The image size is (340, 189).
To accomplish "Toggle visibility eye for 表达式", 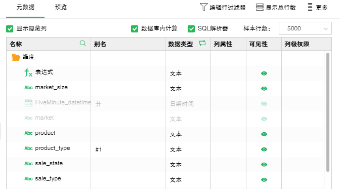I will coord(264,73).
